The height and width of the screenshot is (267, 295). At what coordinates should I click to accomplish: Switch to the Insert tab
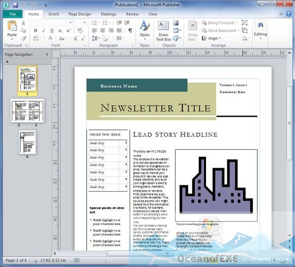[53, 14]
